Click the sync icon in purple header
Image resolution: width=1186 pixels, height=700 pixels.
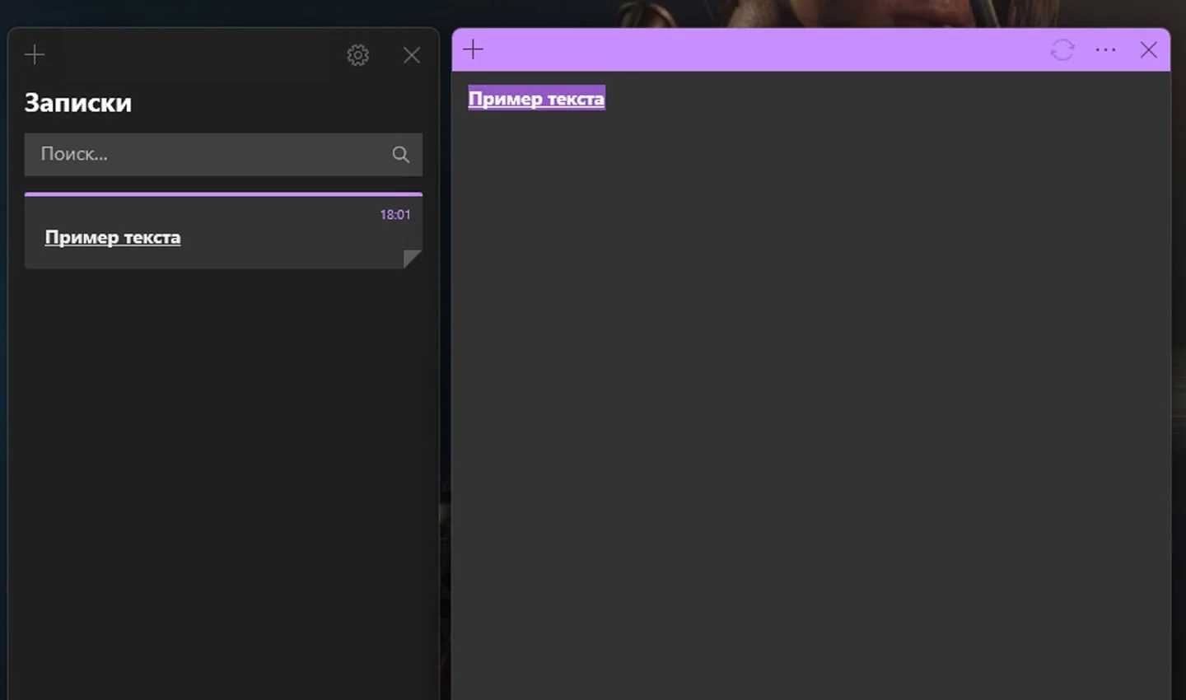[1062, 49]
